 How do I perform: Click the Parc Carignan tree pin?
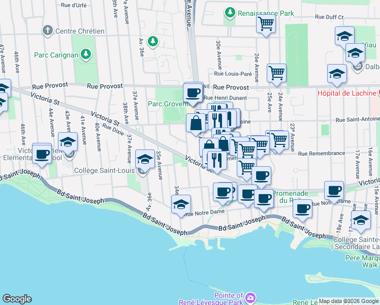click(x=86, y=54)
